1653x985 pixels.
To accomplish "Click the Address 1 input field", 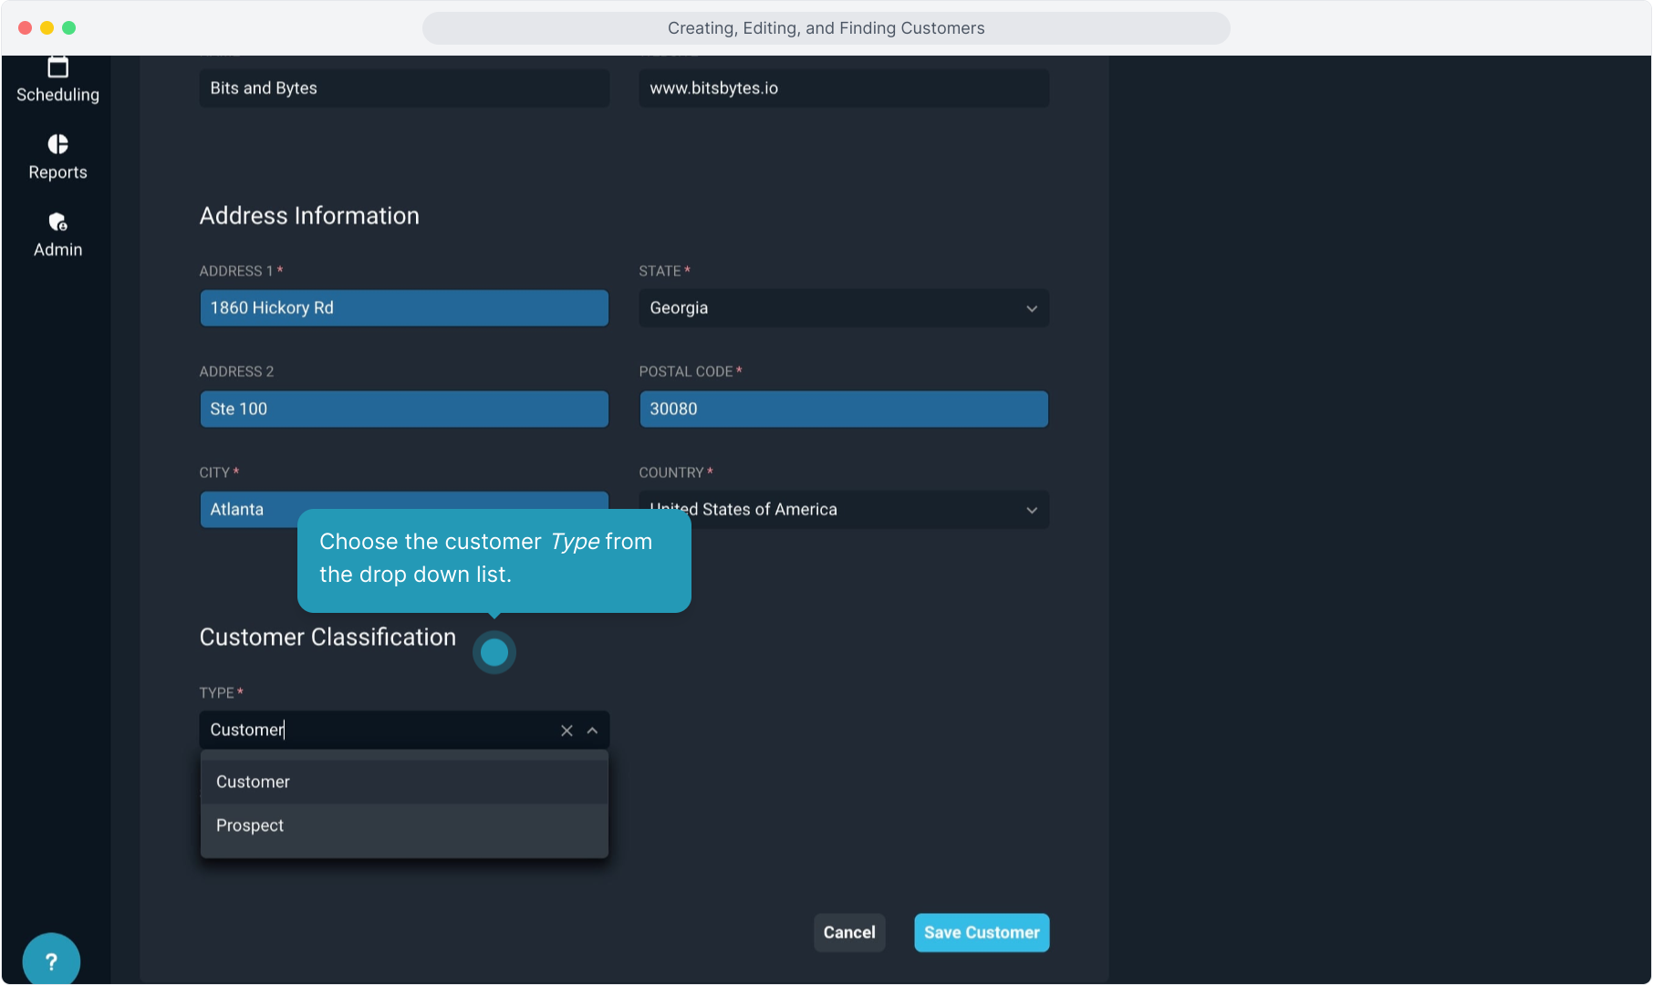I will (x=403, y=308).
